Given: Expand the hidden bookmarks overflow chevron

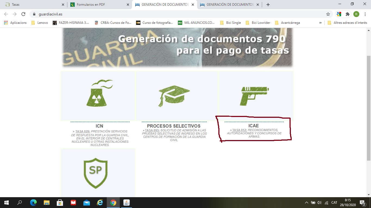Looking at the screenshot, I should [320, 23].
